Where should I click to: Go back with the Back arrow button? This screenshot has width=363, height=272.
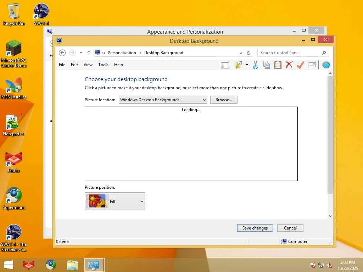pos(62,53)
